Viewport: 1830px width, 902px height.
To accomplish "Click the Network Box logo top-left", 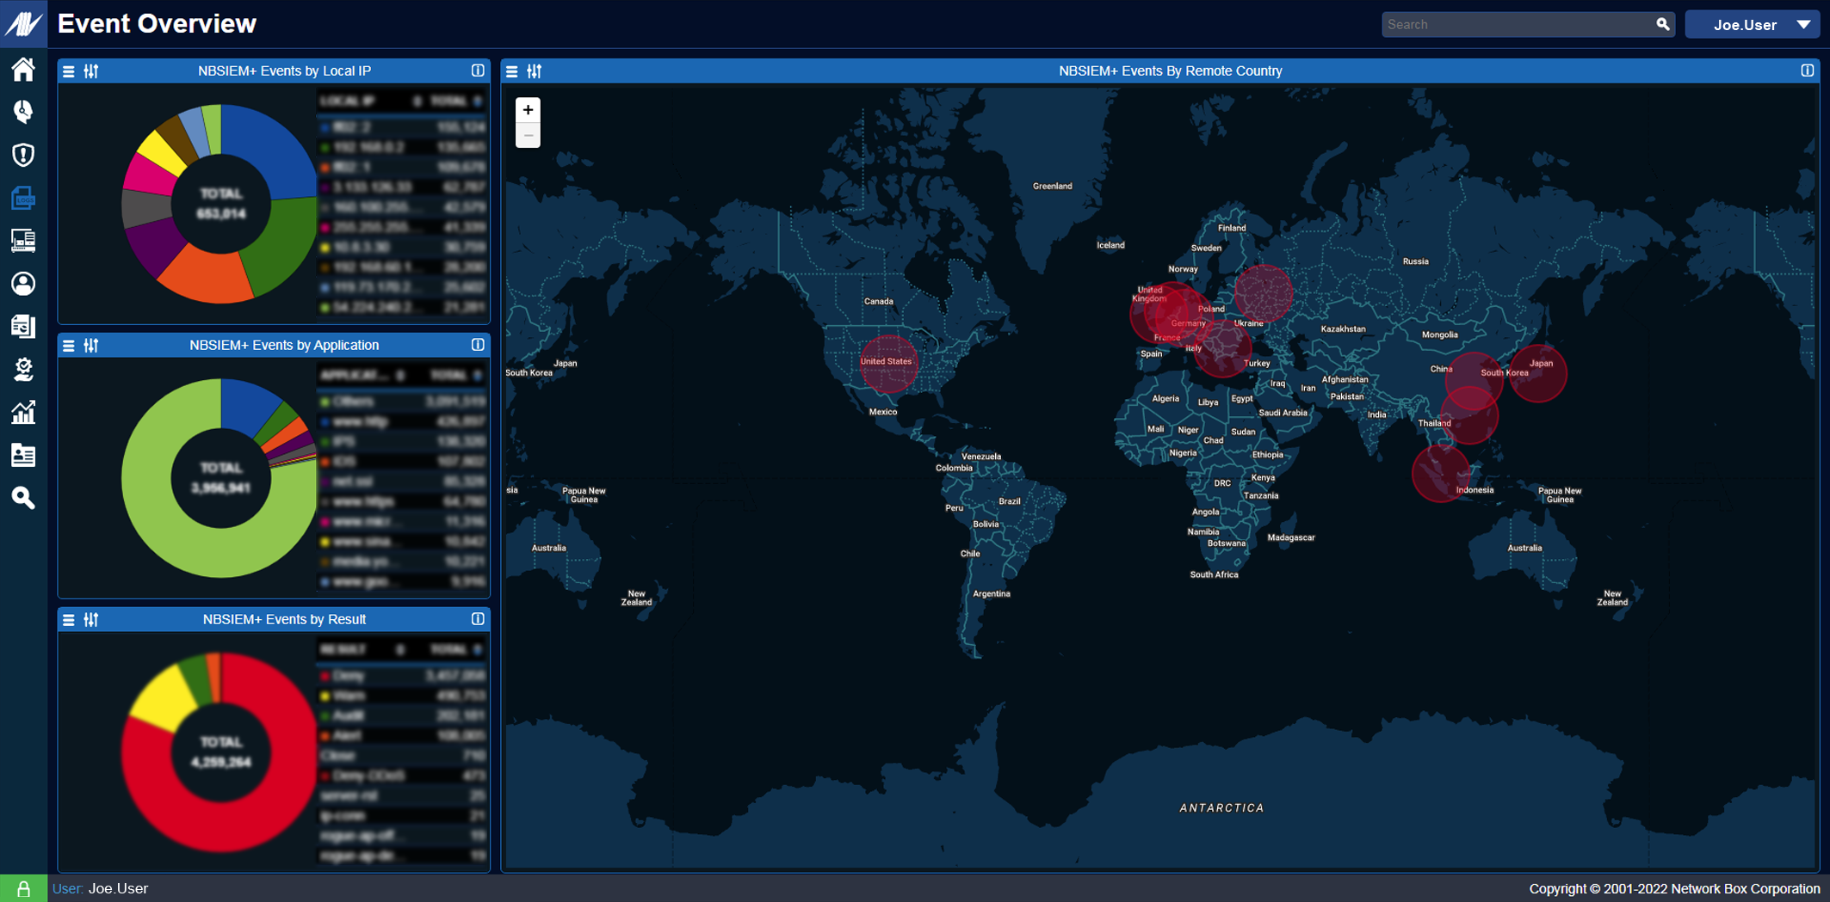I will click(23, 23).
